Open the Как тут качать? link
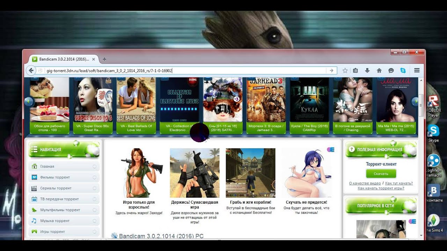The width and height of the screenshot is (447, 251). click(399, 183)
